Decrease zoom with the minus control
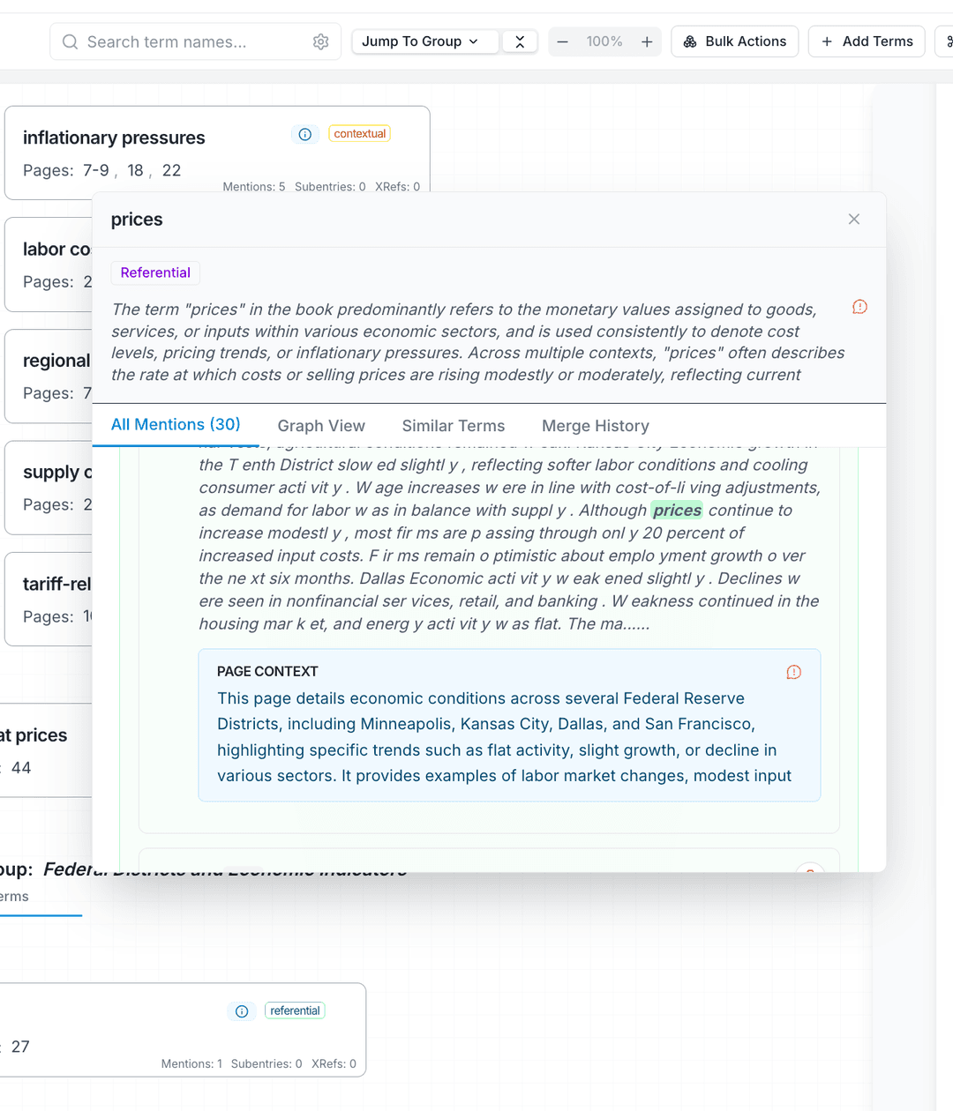Viewport: 953px width, 1111px height. pos(564,41)
